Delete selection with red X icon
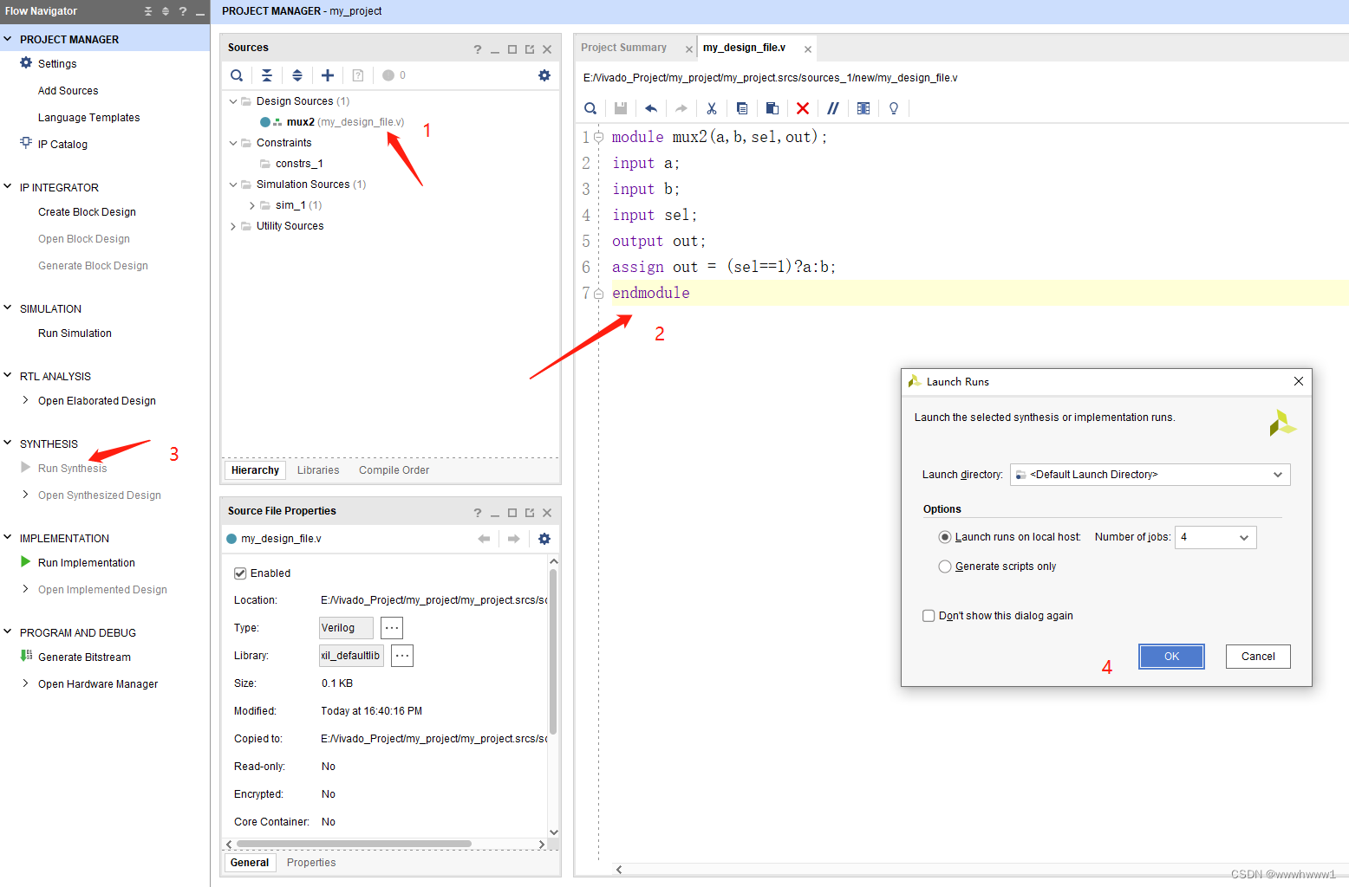This screenshot has height=887, width=1349. 803,108
